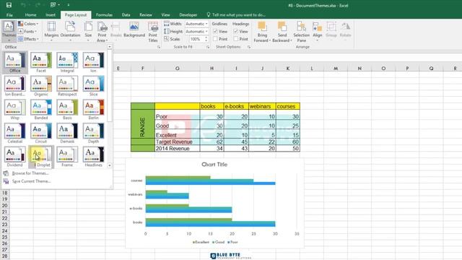Click Bring Forward in Arrange group
462x260 pixels.
pyautogui.click(x=262, y=31)
